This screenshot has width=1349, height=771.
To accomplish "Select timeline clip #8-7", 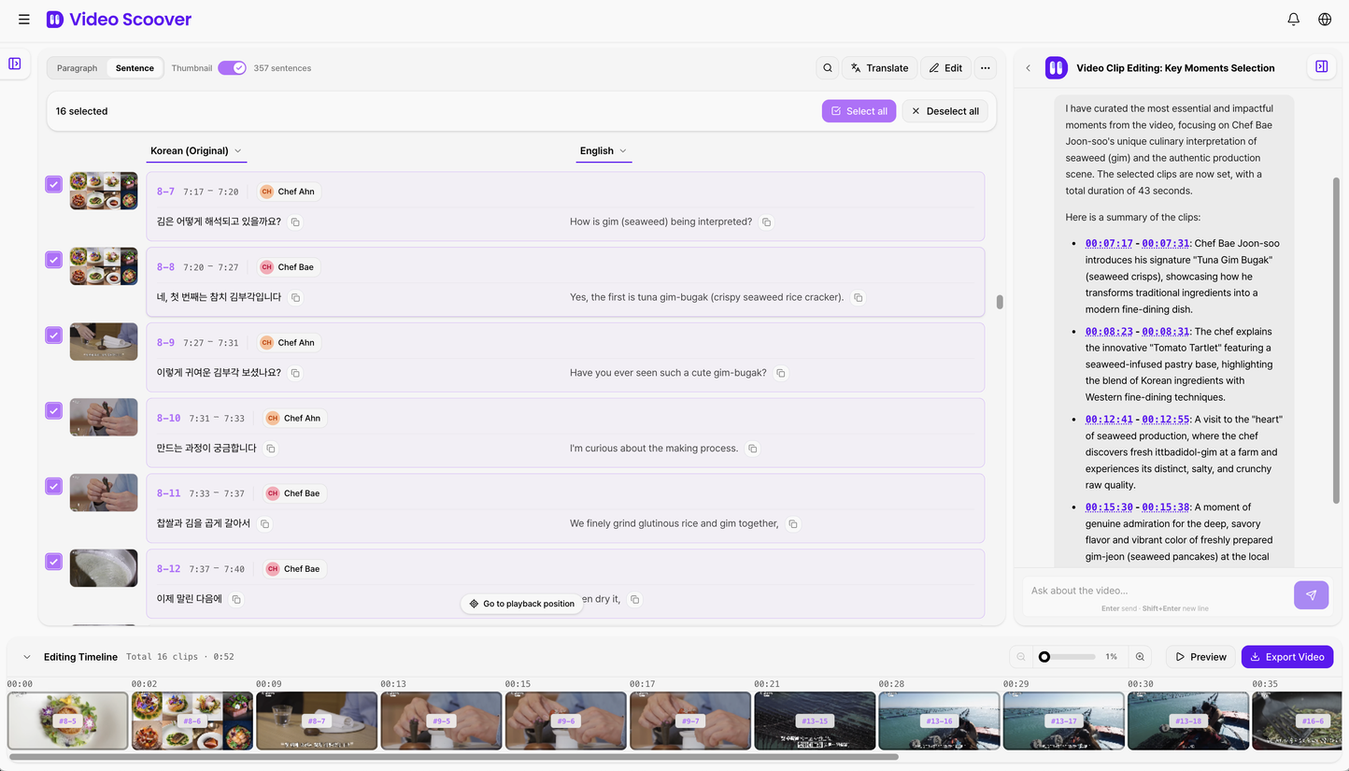I will click(317, 721).
